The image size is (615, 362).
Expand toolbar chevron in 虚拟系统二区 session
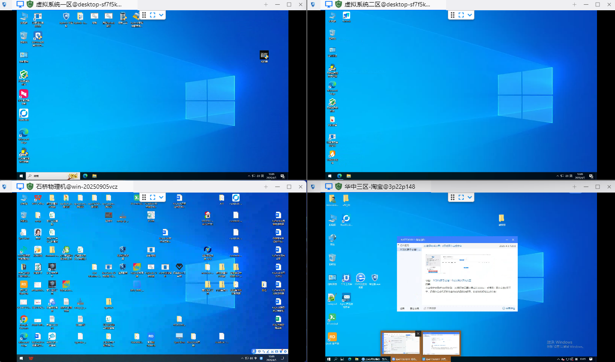(470, 15)
